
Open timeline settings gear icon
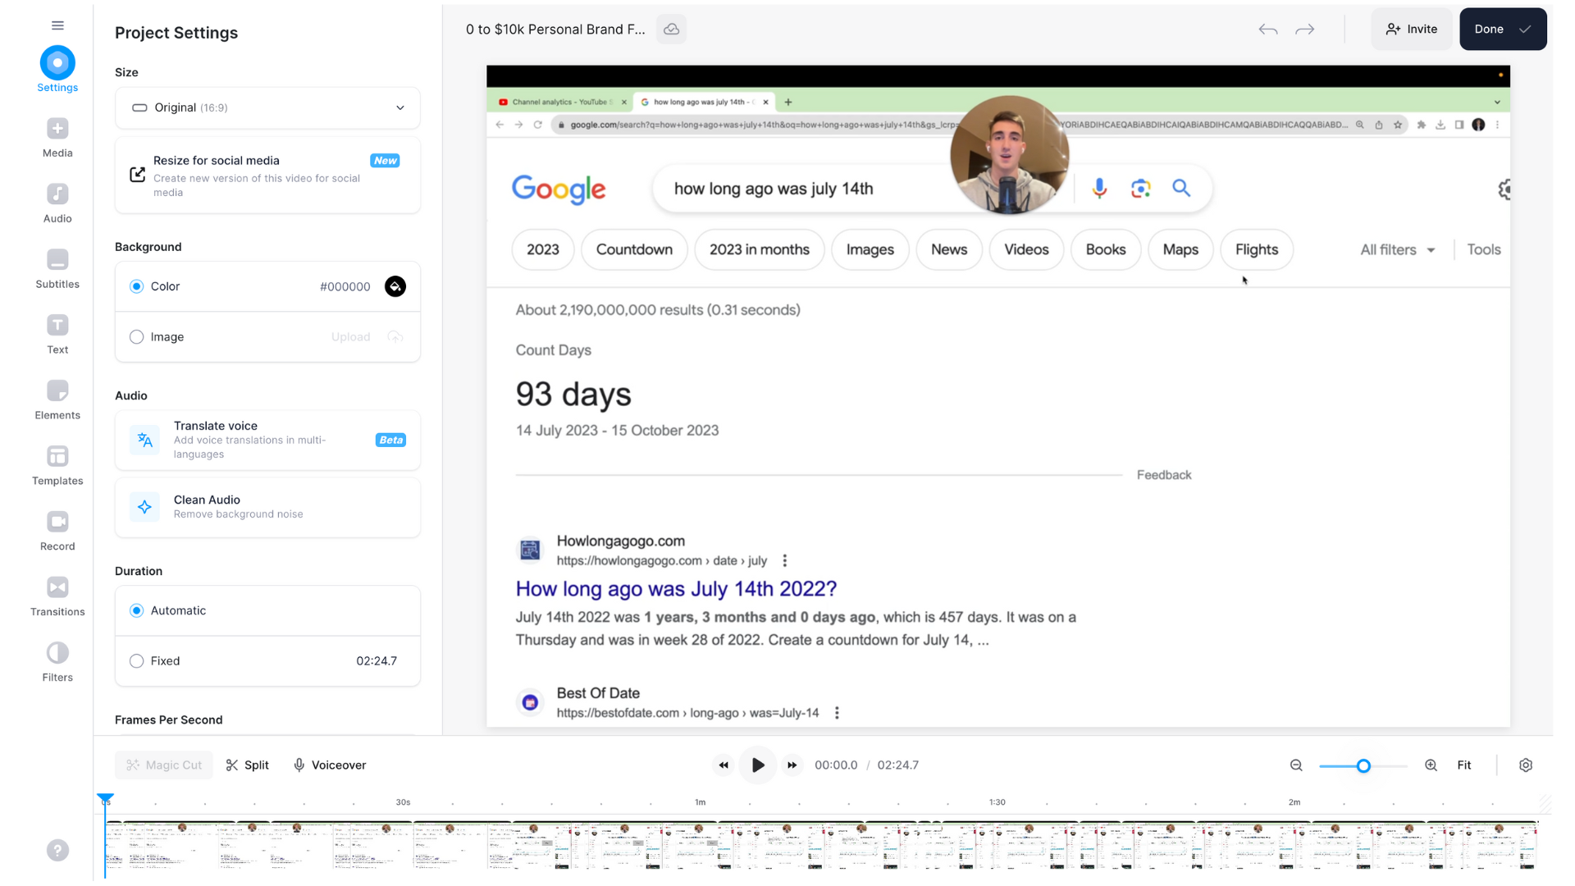tap(1526, 765)
